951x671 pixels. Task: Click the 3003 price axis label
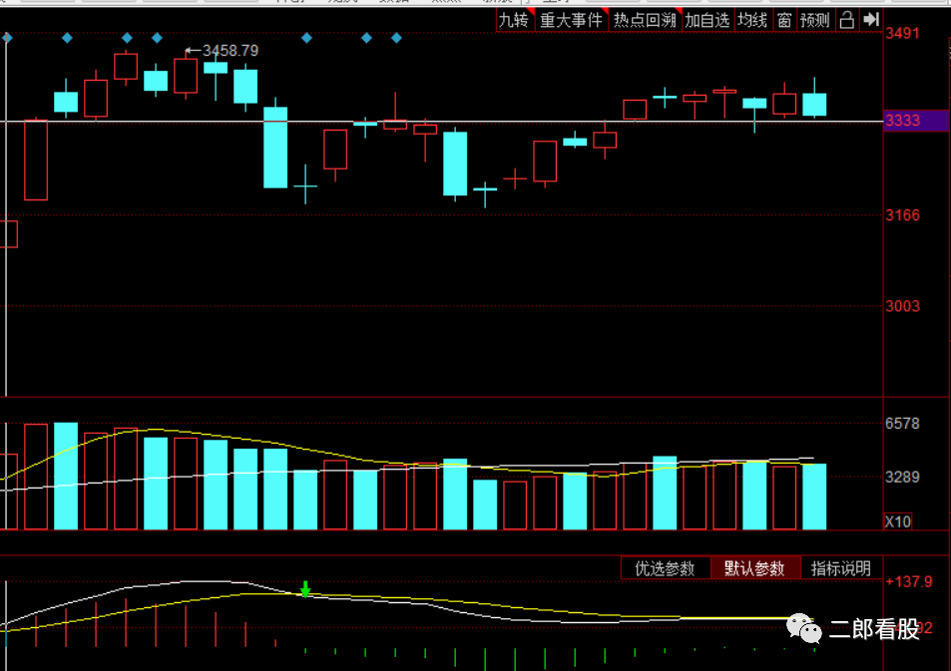(902, 306)
